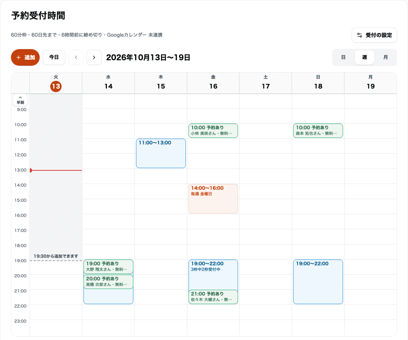Open 佐々木 大輔さん 21:00 reservation
This screenshot has height=340, width=408.
coord(213,297)
